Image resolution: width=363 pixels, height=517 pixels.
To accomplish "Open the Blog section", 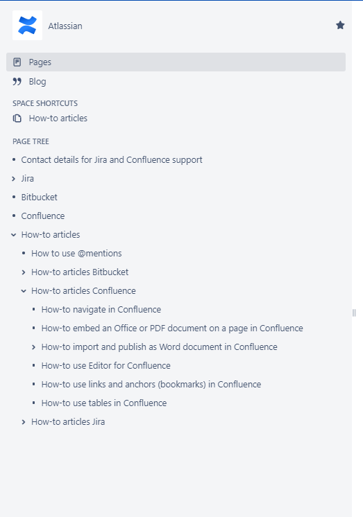I will click(x=37, y=82).
